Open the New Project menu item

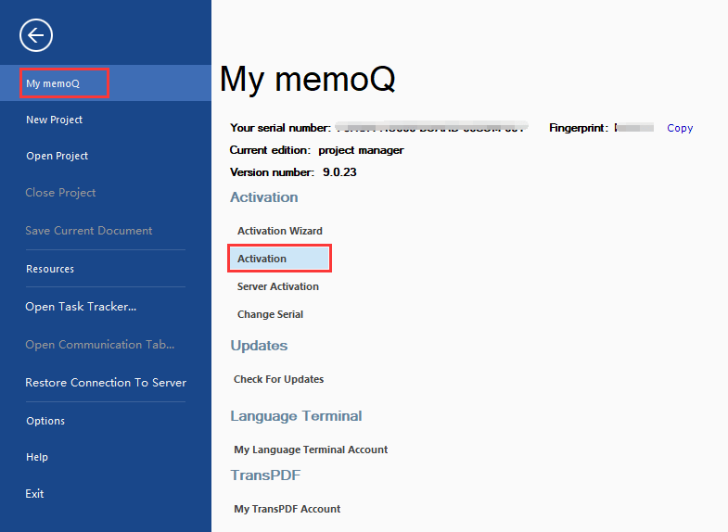[x=55, y=120]
